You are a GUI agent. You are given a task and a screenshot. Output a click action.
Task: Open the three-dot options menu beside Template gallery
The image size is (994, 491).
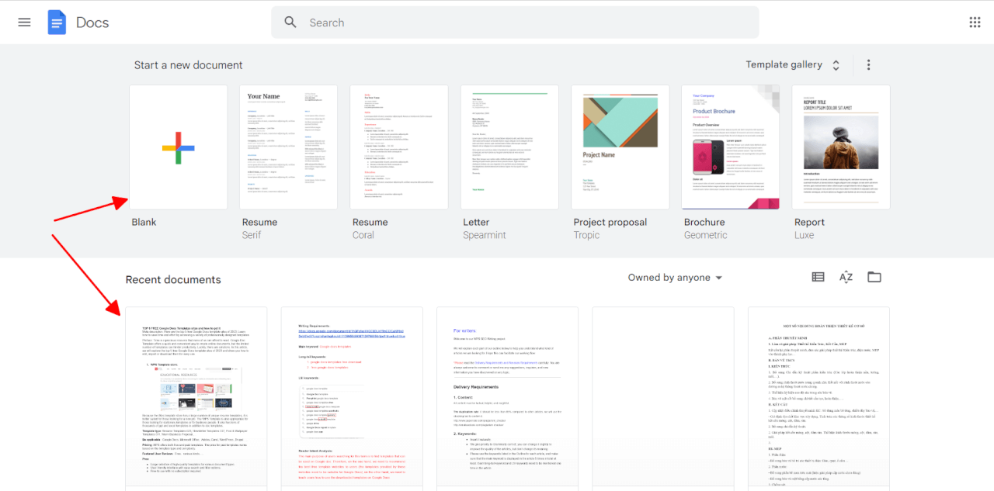click(868, 65)
